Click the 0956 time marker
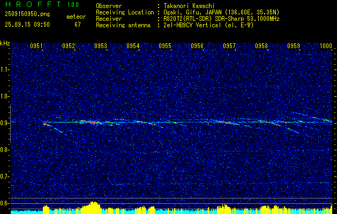This screenshot has width=337, height=214. click(x=197, y=46)
